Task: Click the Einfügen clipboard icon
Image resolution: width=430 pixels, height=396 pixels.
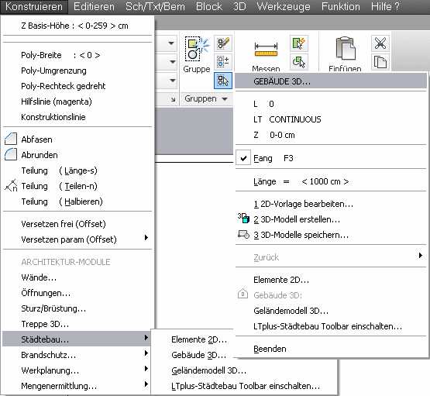Action: pyautogui.click(x=346, y=49)
